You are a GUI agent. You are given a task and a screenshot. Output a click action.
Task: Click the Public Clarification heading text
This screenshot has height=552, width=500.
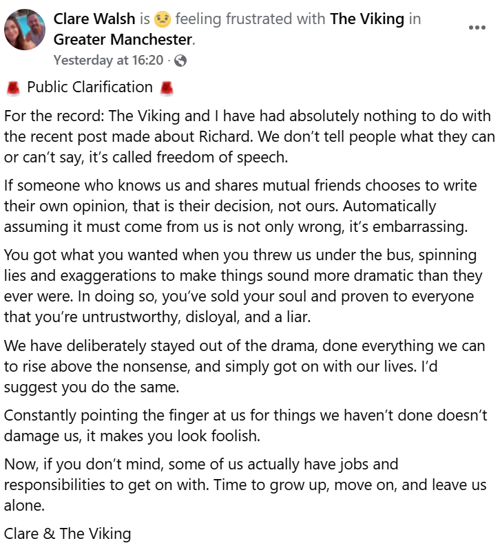(90, 87)
